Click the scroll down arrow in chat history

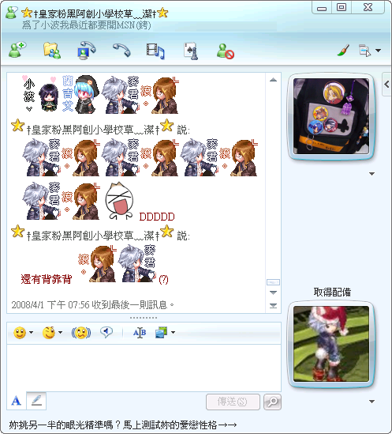(x=273, y=292)
